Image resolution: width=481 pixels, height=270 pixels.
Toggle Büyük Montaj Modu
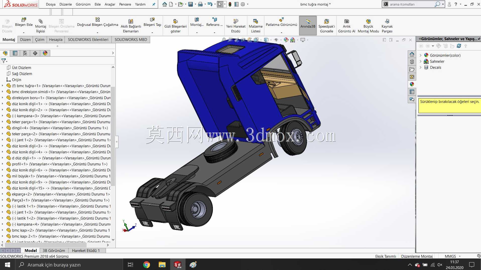click(x=368, y=26)
